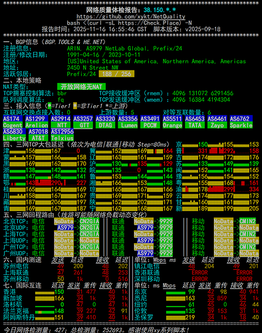The width and height of the screenshot is (262, 333).
Task: Click the 香港联通 speed test row label
Action: 147,272
